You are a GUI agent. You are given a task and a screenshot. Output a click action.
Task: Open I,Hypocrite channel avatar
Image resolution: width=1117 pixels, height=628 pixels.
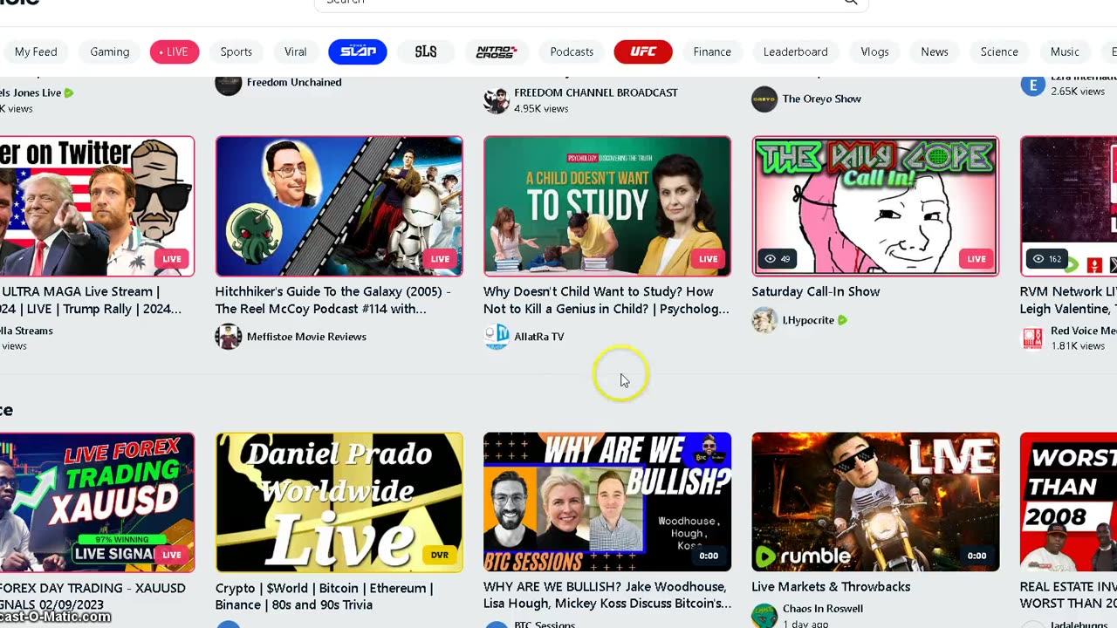click(x=764, y=320)
